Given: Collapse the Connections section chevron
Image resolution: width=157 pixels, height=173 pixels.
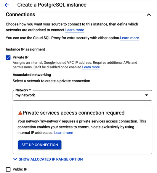Looking at the screenshot, I should (x=149, y=15).
